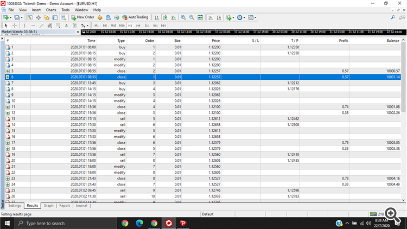Toggle the H1 timeframe button
The image size is (407, 229).
[x=130, y=26]
